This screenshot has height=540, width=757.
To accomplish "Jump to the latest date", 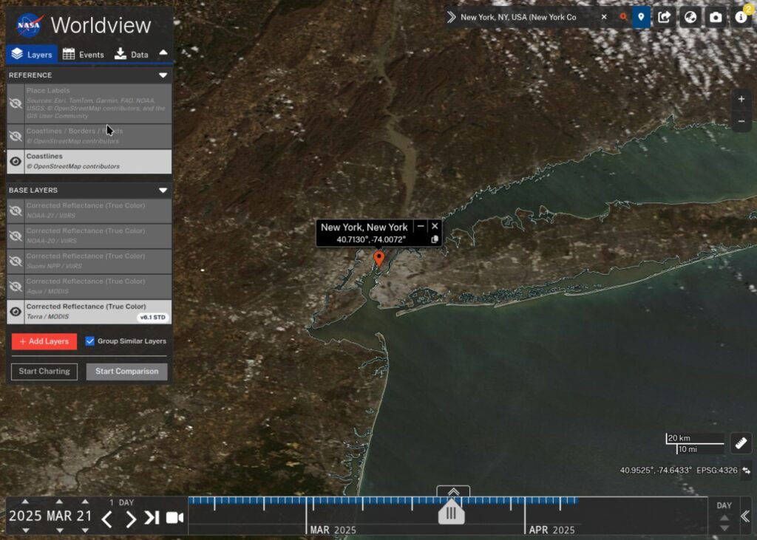I will tap(152, 518).
